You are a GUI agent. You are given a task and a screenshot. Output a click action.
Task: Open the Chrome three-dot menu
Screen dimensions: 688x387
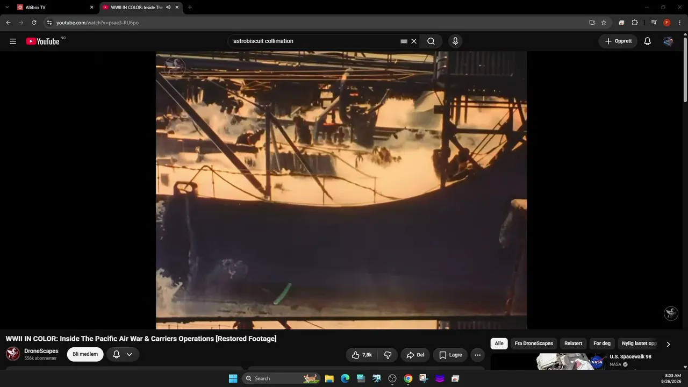(680, 23)
